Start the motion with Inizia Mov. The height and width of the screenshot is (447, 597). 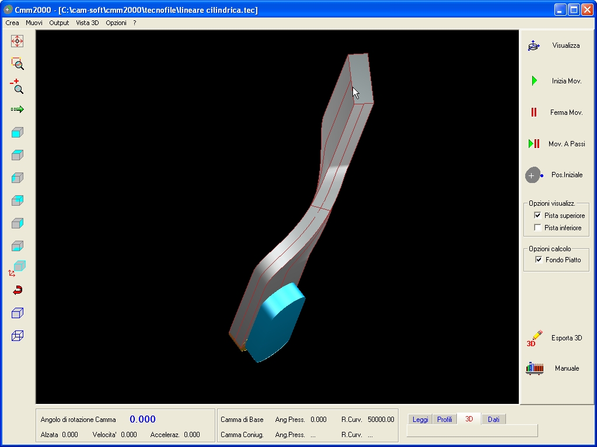(x=556, y=81)
